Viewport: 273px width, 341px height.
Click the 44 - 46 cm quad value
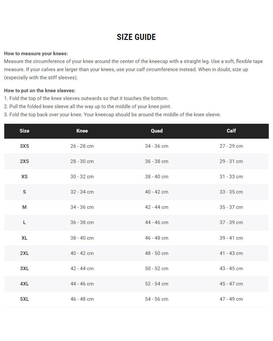157,222
